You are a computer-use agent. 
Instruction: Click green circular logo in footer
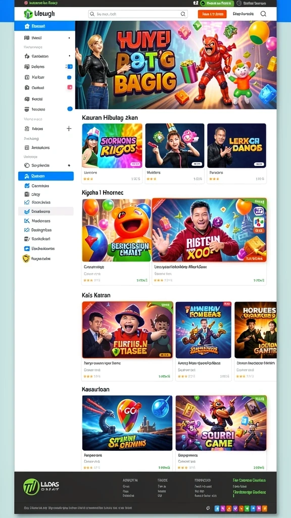tap(31, 487)
